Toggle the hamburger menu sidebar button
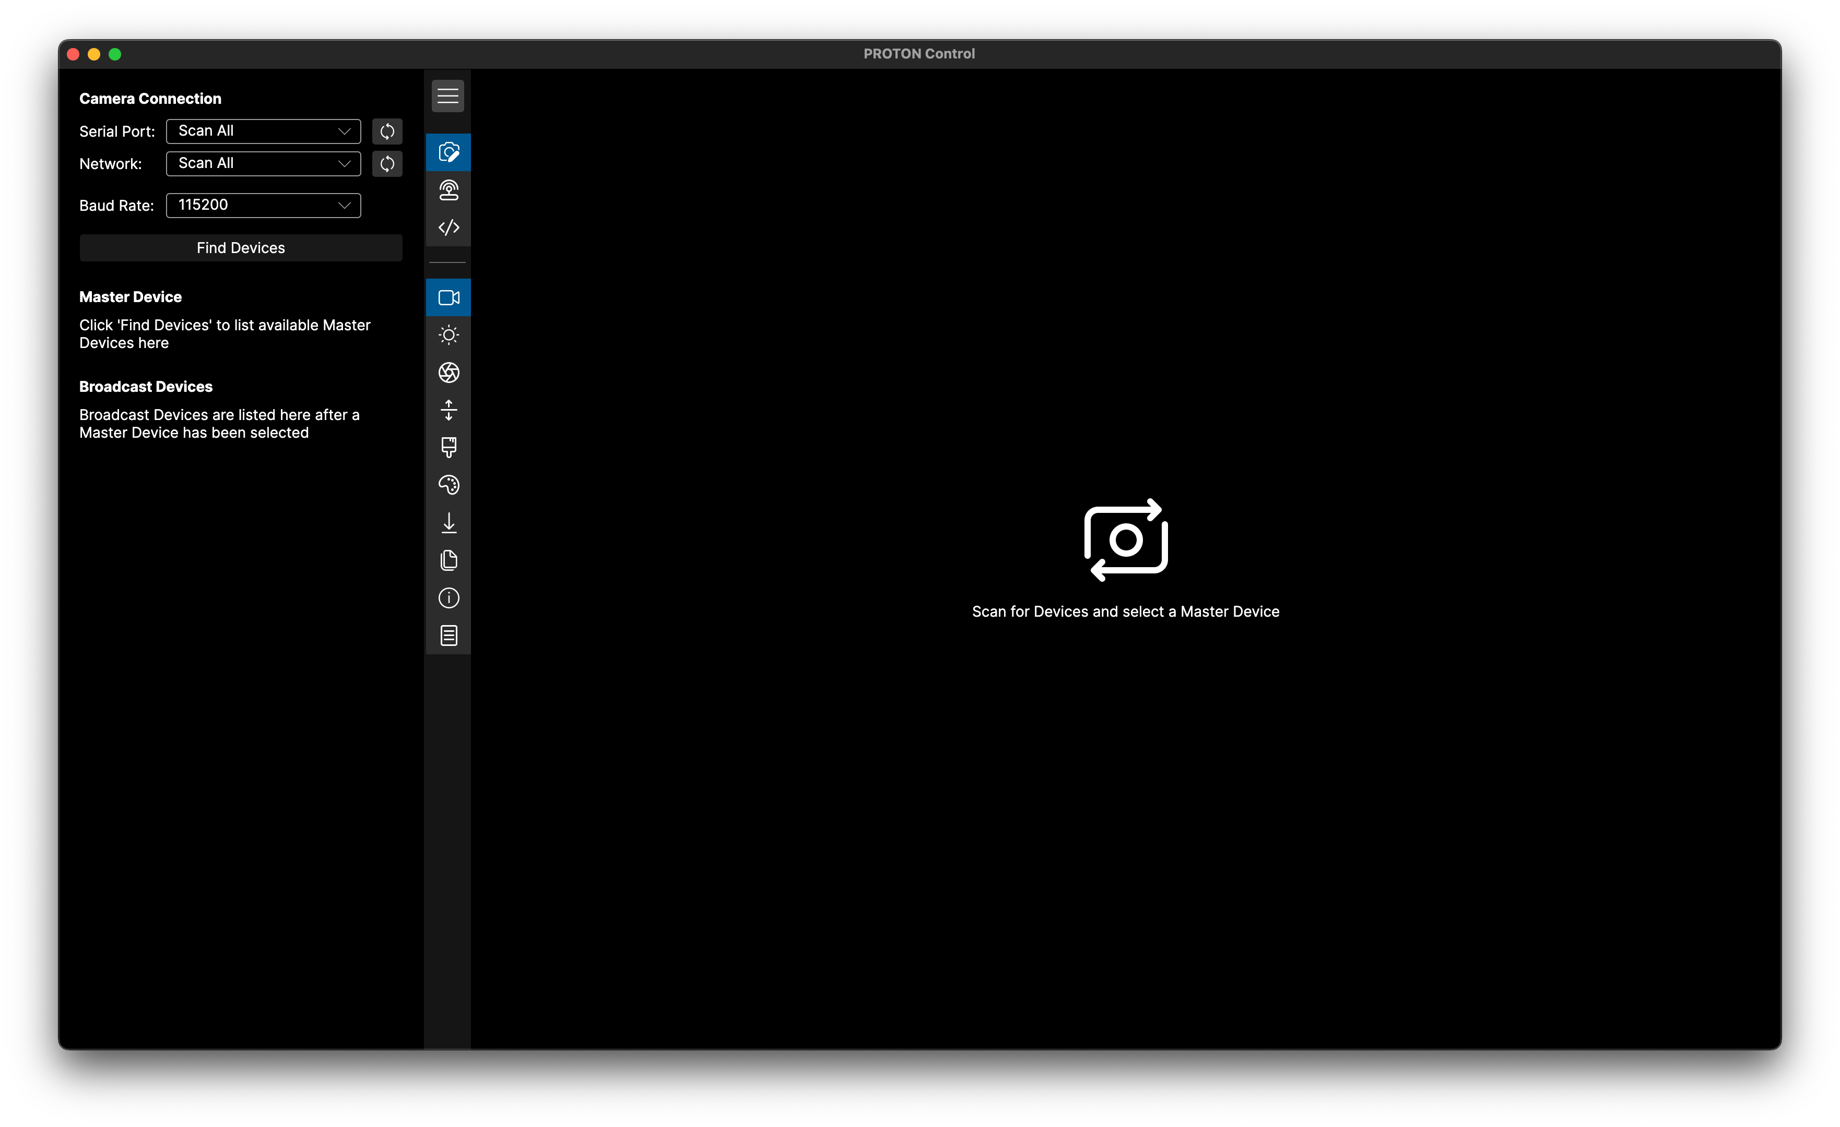The image size is (1840, 1127). [447, 97]
